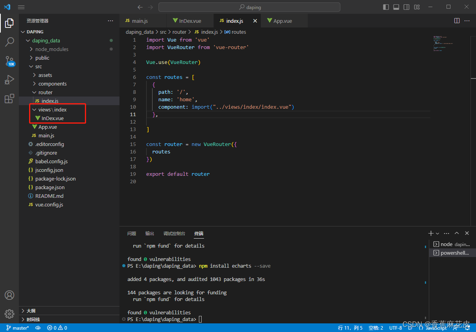Screen dimensions: 476x332
Task: Change indentation via 空格: 2
Action: coord(376,328)
